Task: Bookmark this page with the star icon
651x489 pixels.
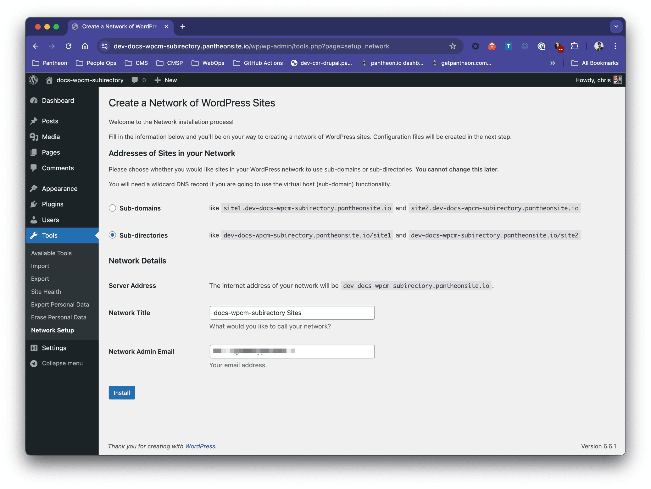Action: 453,46
